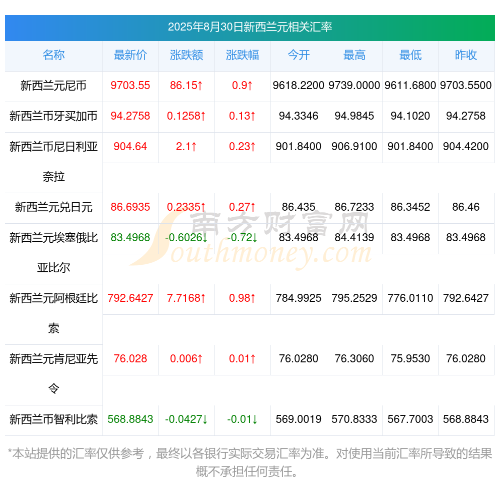Click the change percent 0.01↑

pos(242,359)
